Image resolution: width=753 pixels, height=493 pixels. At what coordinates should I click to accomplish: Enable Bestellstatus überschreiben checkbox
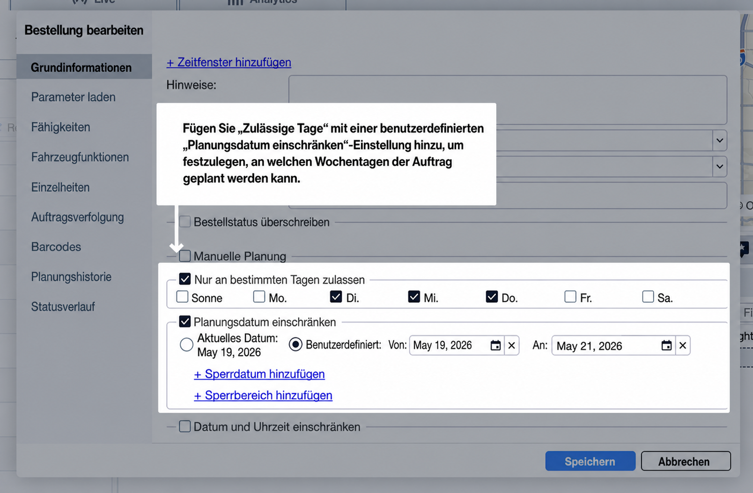[x=185, y=222]
